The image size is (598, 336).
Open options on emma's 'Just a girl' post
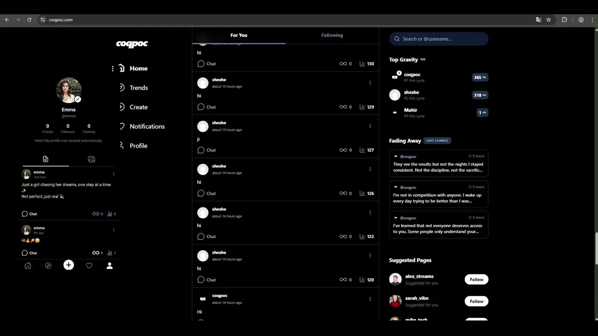point(114,174)
